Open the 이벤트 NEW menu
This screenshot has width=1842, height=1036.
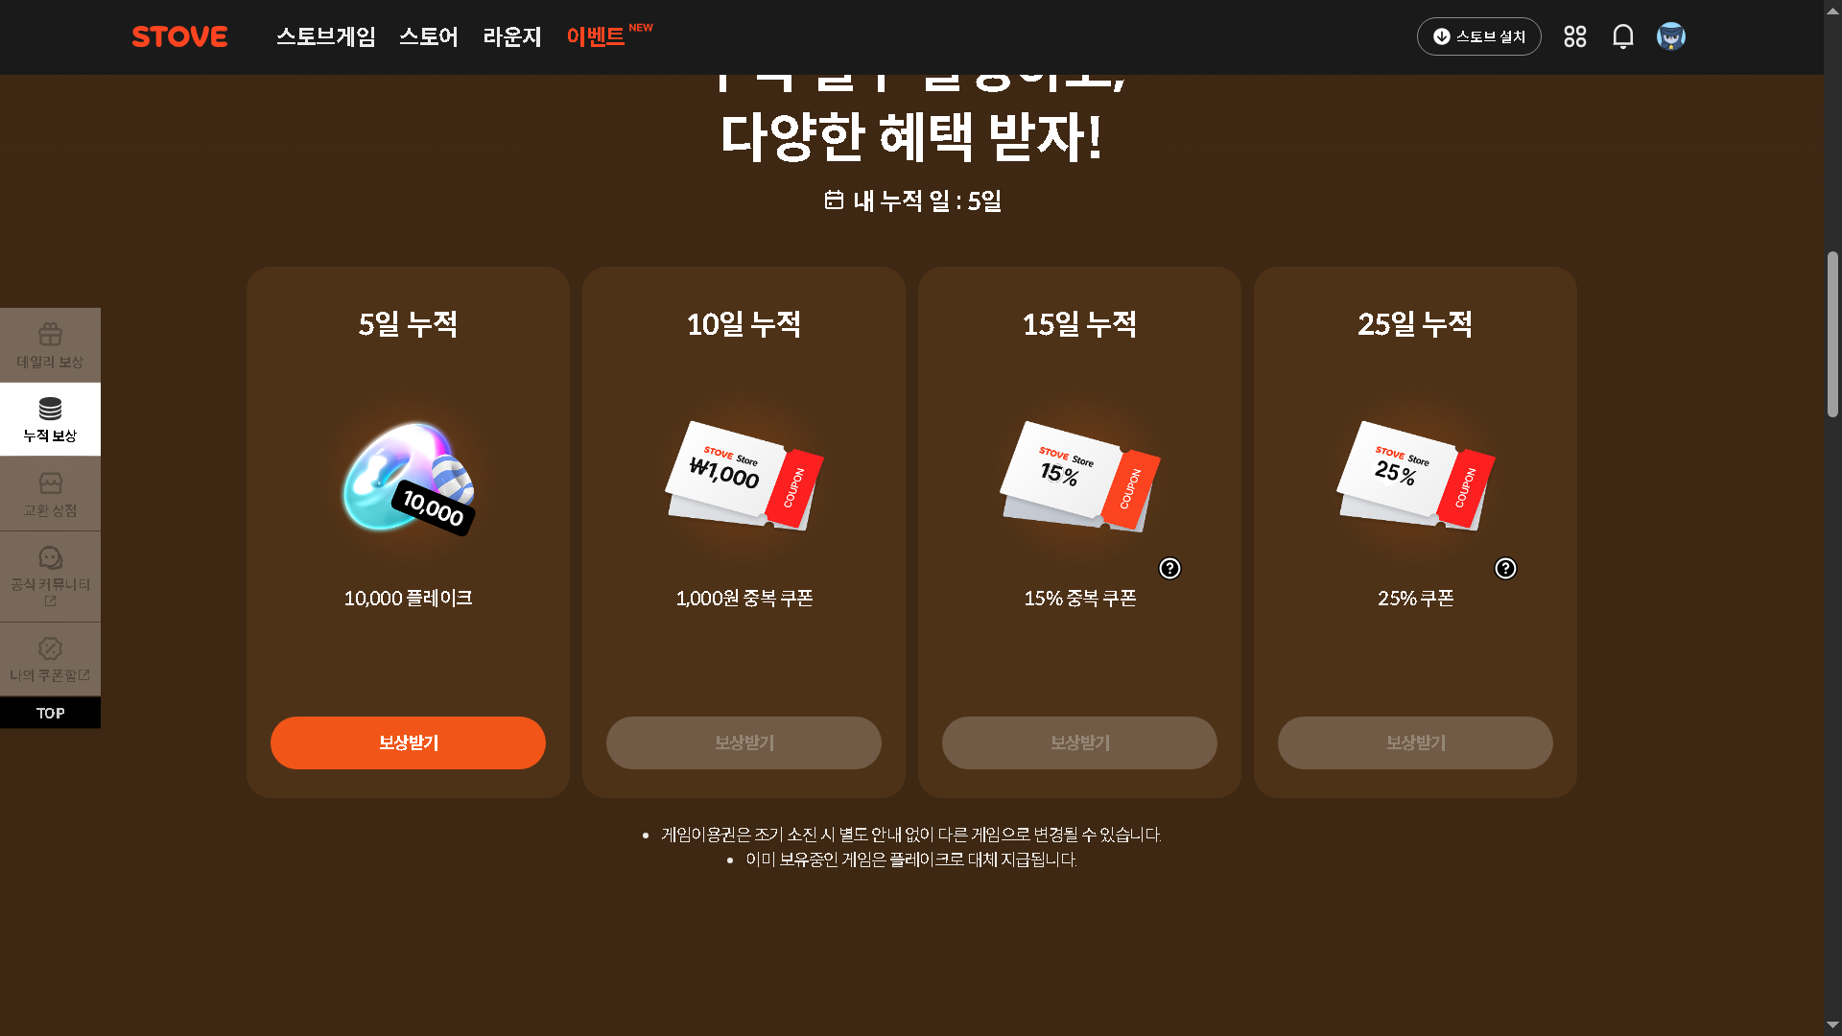click(608, 36)
